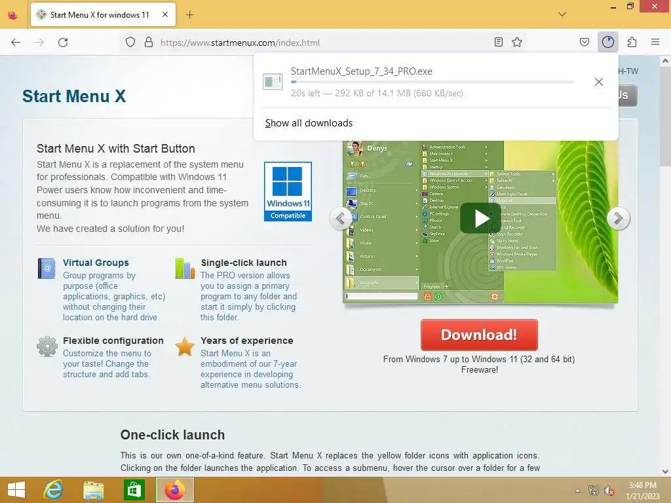Click the network tray icon
Viewport: 671px width, 503px height.
(593, 490)
